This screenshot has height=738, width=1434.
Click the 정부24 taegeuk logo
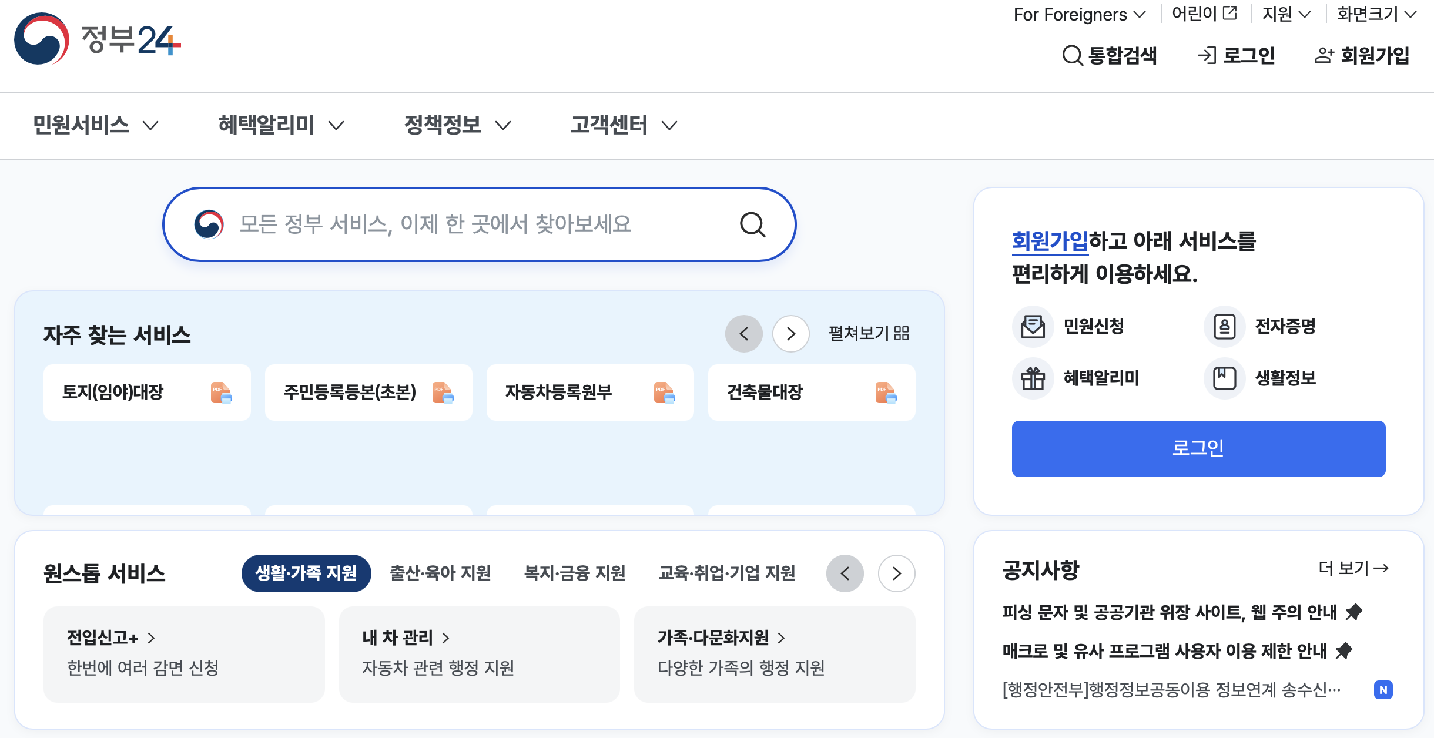[x=41, y=41]
